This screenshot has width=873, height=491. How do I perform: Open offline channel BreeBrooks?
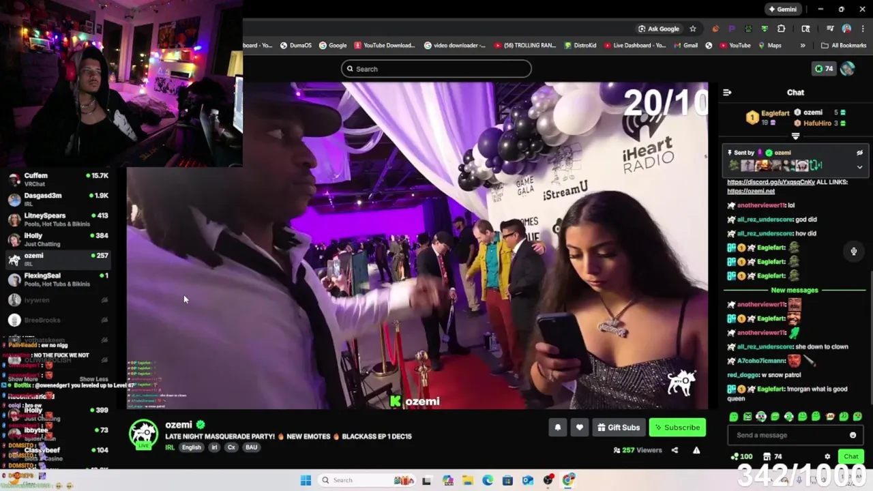[58, 320]
